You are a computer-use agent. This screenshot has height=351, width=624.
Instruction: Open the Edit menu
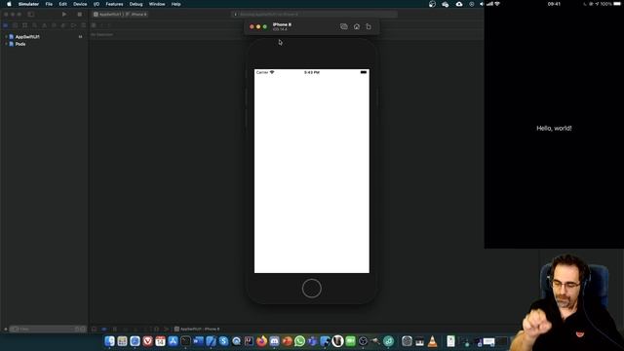coord(62,4)
